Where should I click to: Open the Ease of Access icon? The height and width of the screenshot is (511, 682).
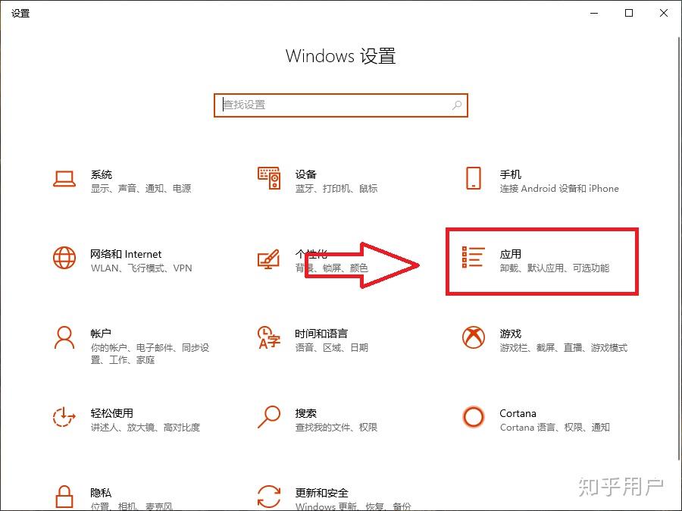[x=64, y=417]
